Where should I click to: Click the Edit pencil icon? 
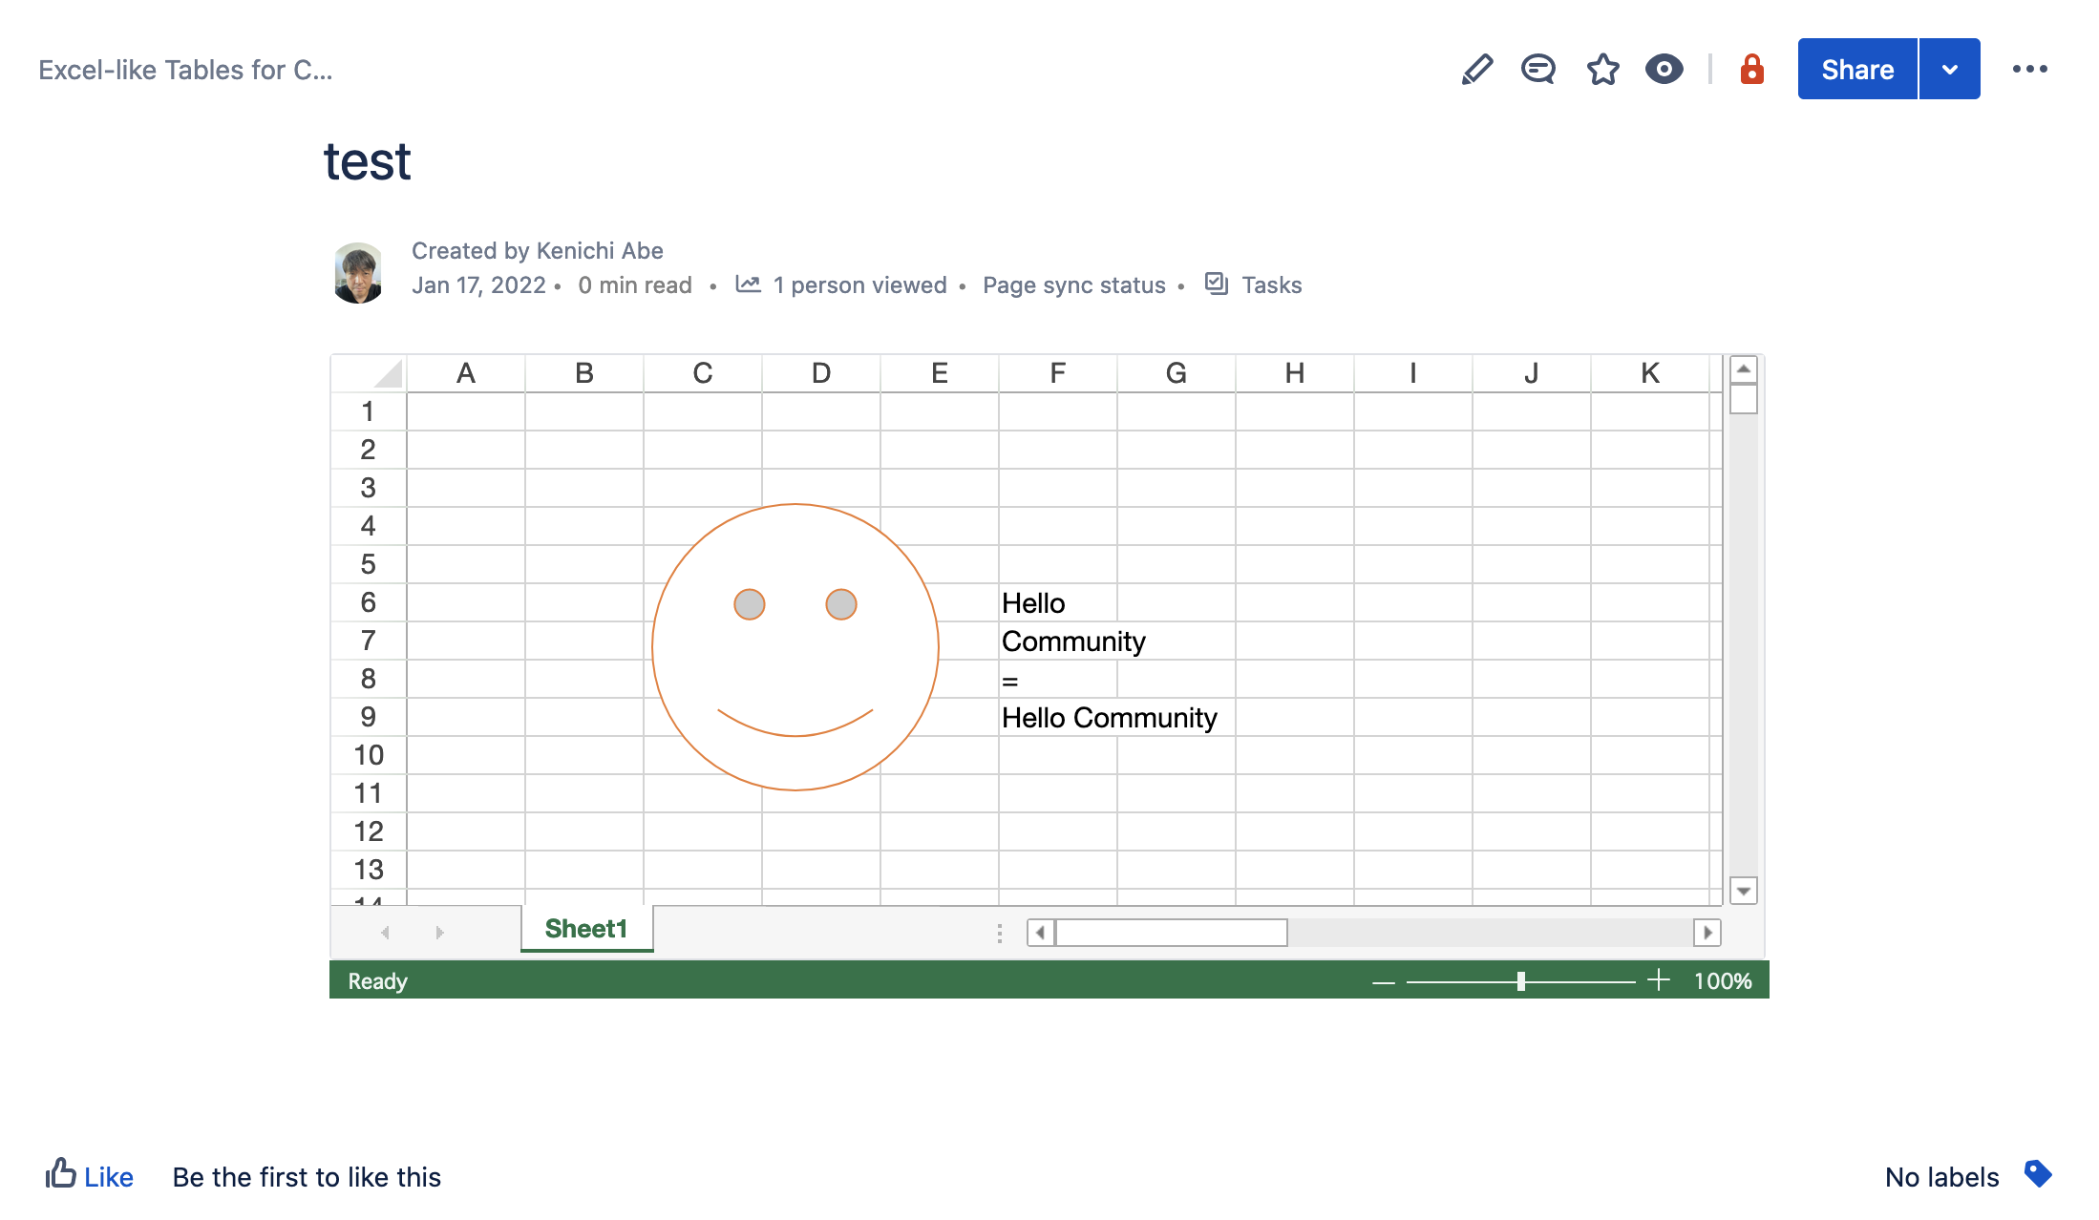[1476, 70]
